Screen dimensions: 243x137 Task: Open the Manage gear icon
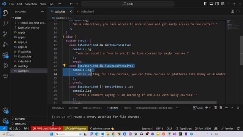tap(5, 121)
